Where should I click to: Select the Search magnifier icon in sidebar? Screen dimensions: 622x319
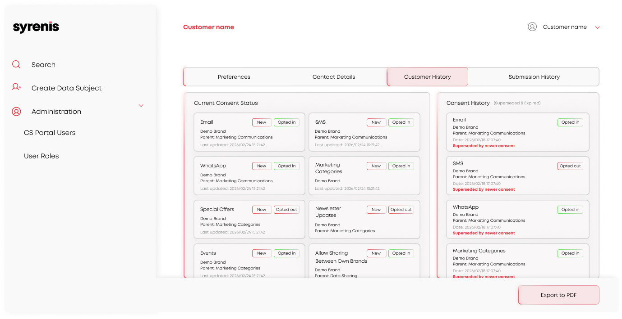tap(16, 64)
